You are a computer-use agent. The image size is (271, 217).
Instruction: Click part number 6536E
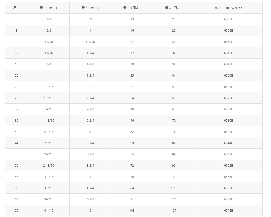pyautogui.click(x=228, y=120)
